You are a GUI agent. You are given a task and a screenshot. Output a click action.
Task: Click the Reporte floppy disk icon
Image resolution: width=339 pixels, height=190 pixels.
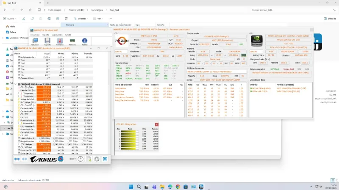(x=47, y=41)
